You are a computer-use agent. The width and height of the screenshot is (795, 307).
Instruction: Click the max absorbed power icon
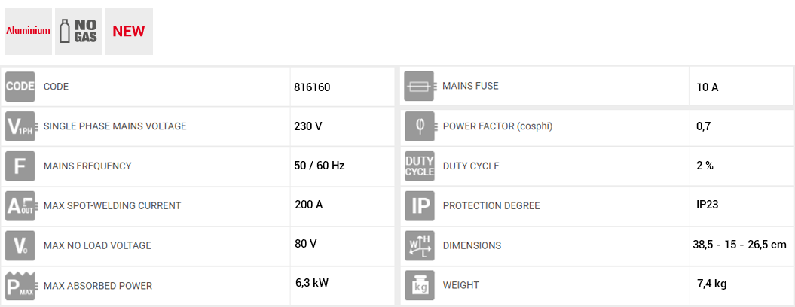point(20,285)
